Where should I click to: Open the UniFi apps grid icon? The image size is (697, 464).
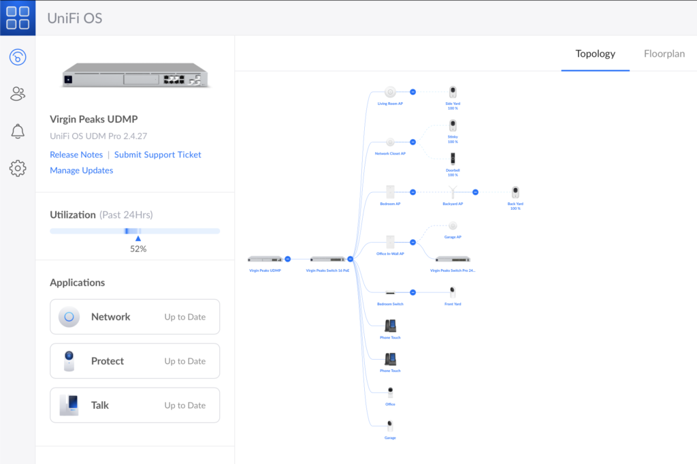pos(18,18)
